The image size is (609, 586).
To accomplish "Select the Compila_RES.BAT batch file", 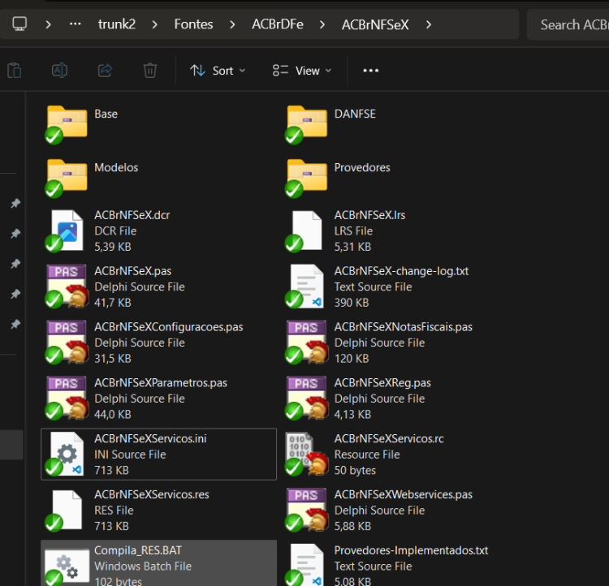I will click(x=159, y=563).
